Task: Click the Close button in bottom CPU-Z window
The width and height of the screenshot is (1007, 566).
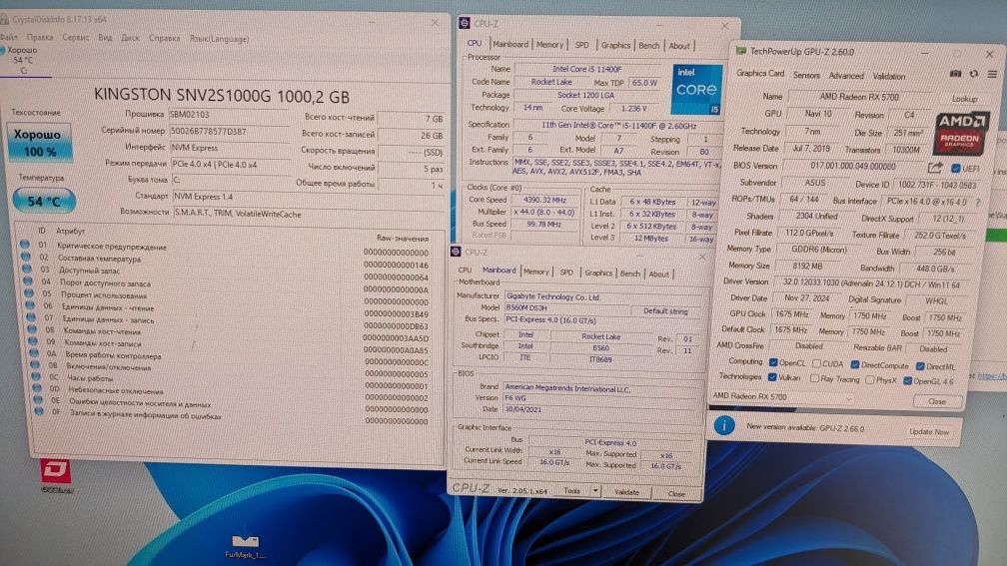Action: coord(675,493)
